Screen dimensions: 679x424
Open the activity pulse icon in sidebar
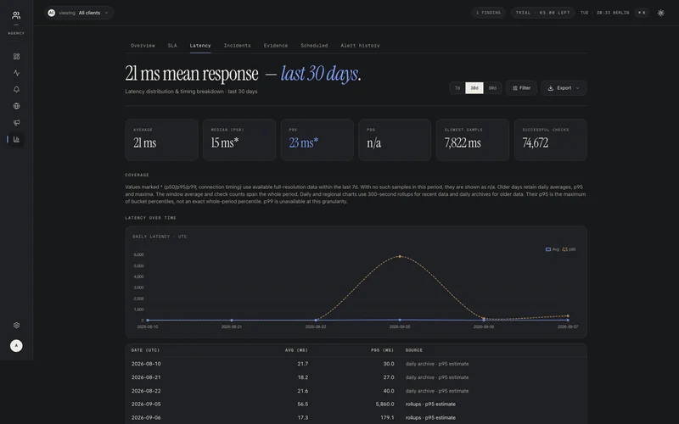point(16,73)
